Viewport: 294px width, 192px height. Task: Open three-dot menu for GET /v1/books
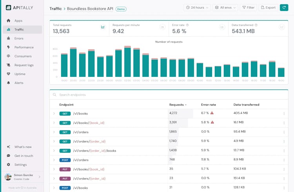[284, 114]
